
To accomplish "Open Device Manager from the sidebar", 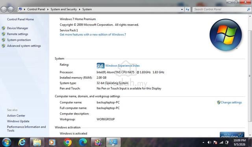I will [x=17, y=28].
